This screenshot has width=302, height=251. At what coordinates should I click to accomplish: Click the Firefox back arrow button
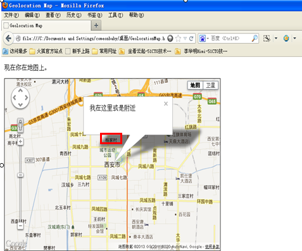(8, 39)
